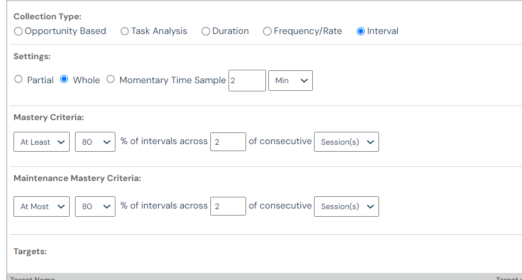Viewport: 522px width, 280px height.
Task: Choose the Task Analysis radio option
Action: pos(125,31)
